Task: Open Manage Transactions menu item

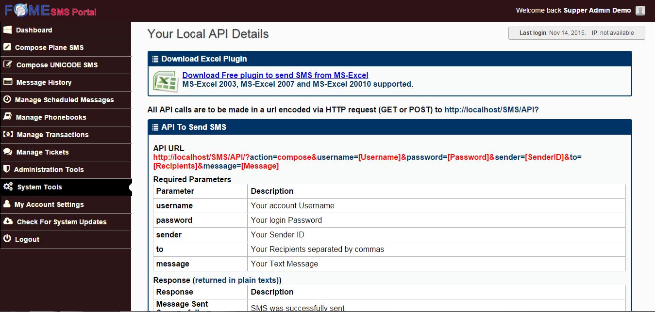Action: (52, 135)
